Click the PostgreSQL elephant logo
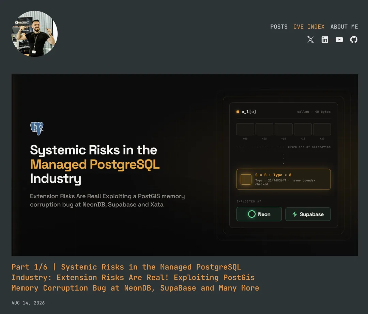This screenshot has height=314, width=368. pyautogui.click(x=37, y=128)
